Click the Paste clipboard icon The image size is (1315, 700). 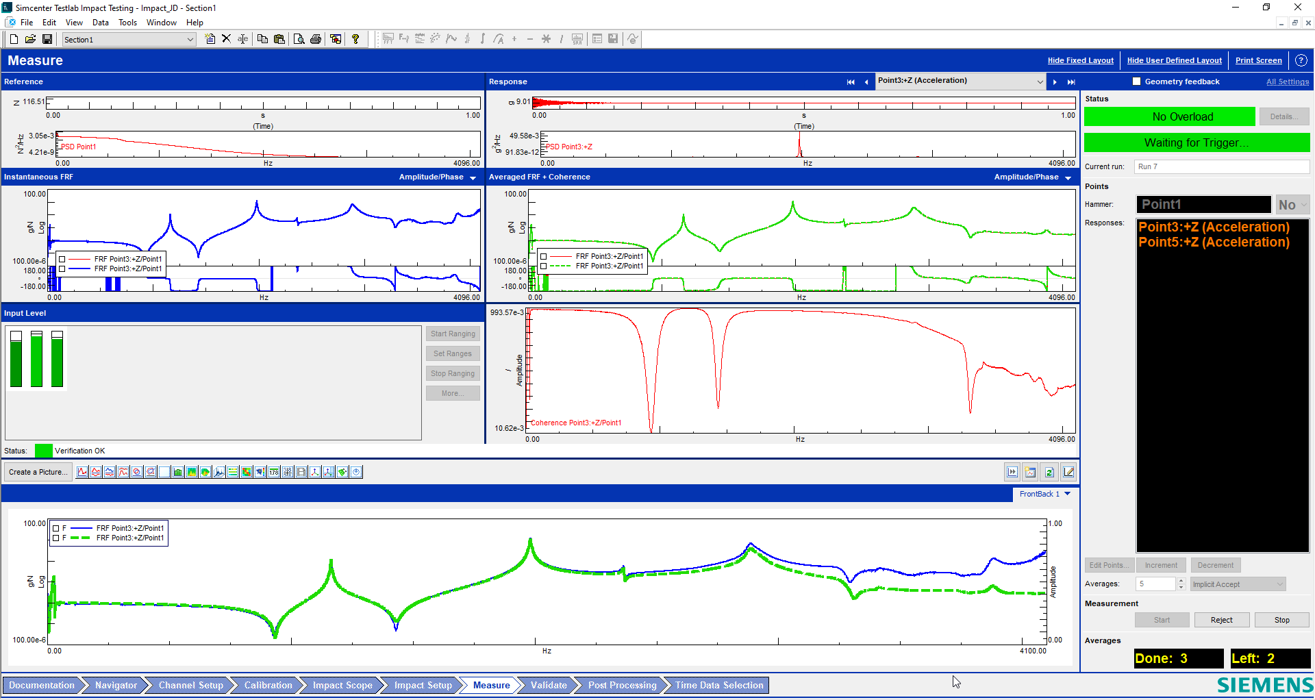coord(279,39)
